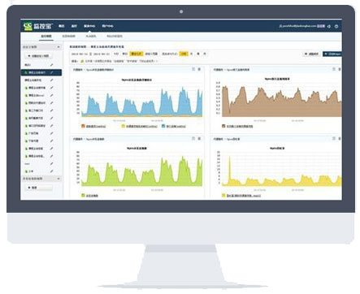Screen dimensions: 360x294
Task: Click the share icon beside the power icon
Action: pyautogui.click(x=329, y=26)
